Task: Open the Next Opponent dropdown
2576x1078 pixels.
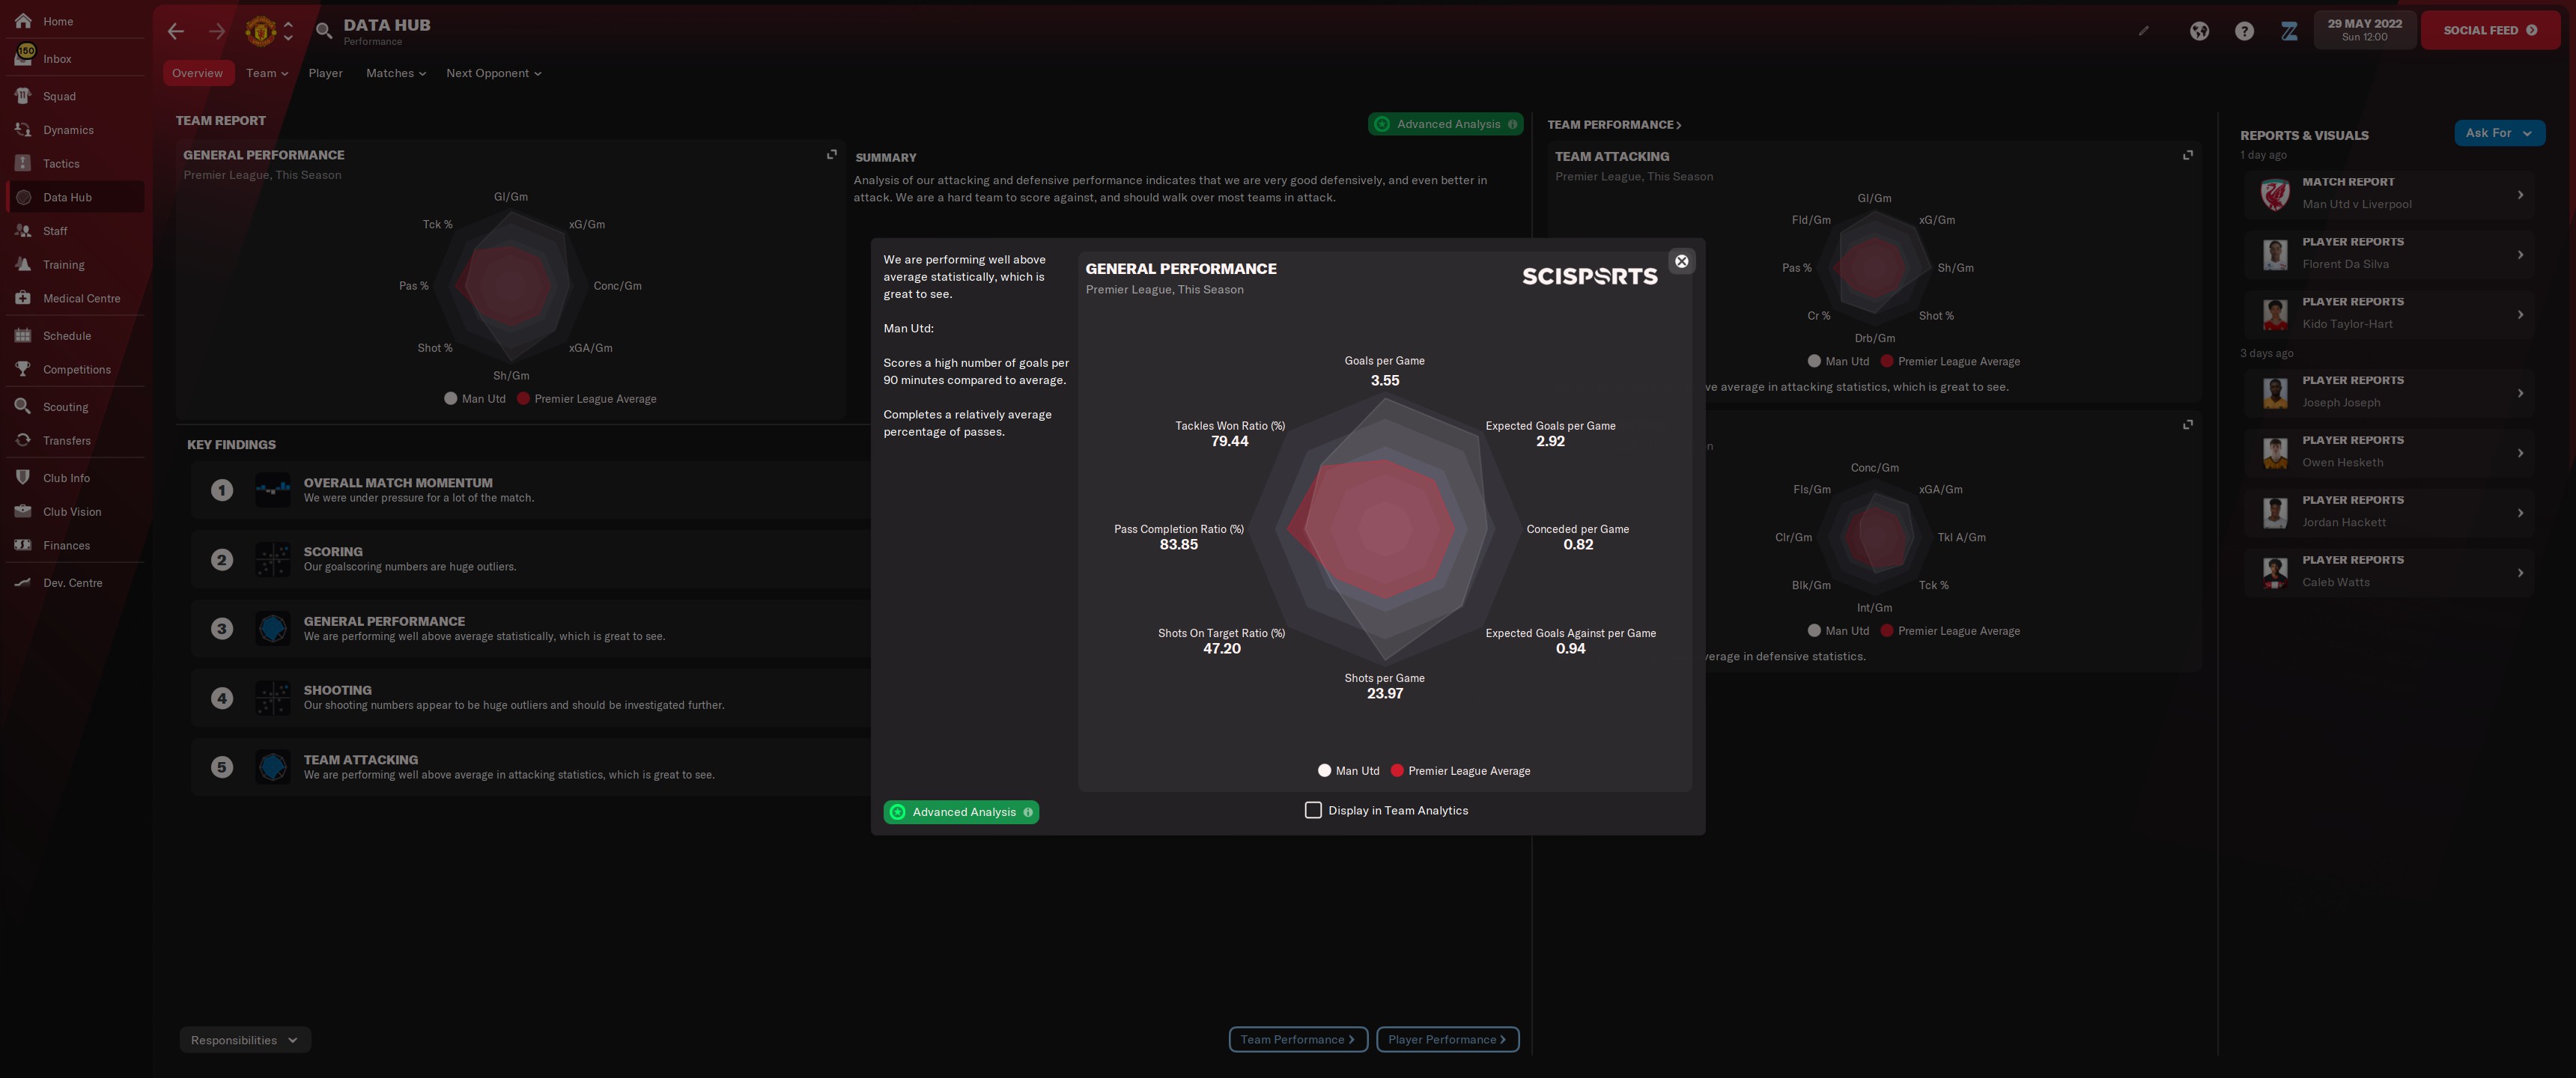Action: pyautogui.click(x=494, y=73)
